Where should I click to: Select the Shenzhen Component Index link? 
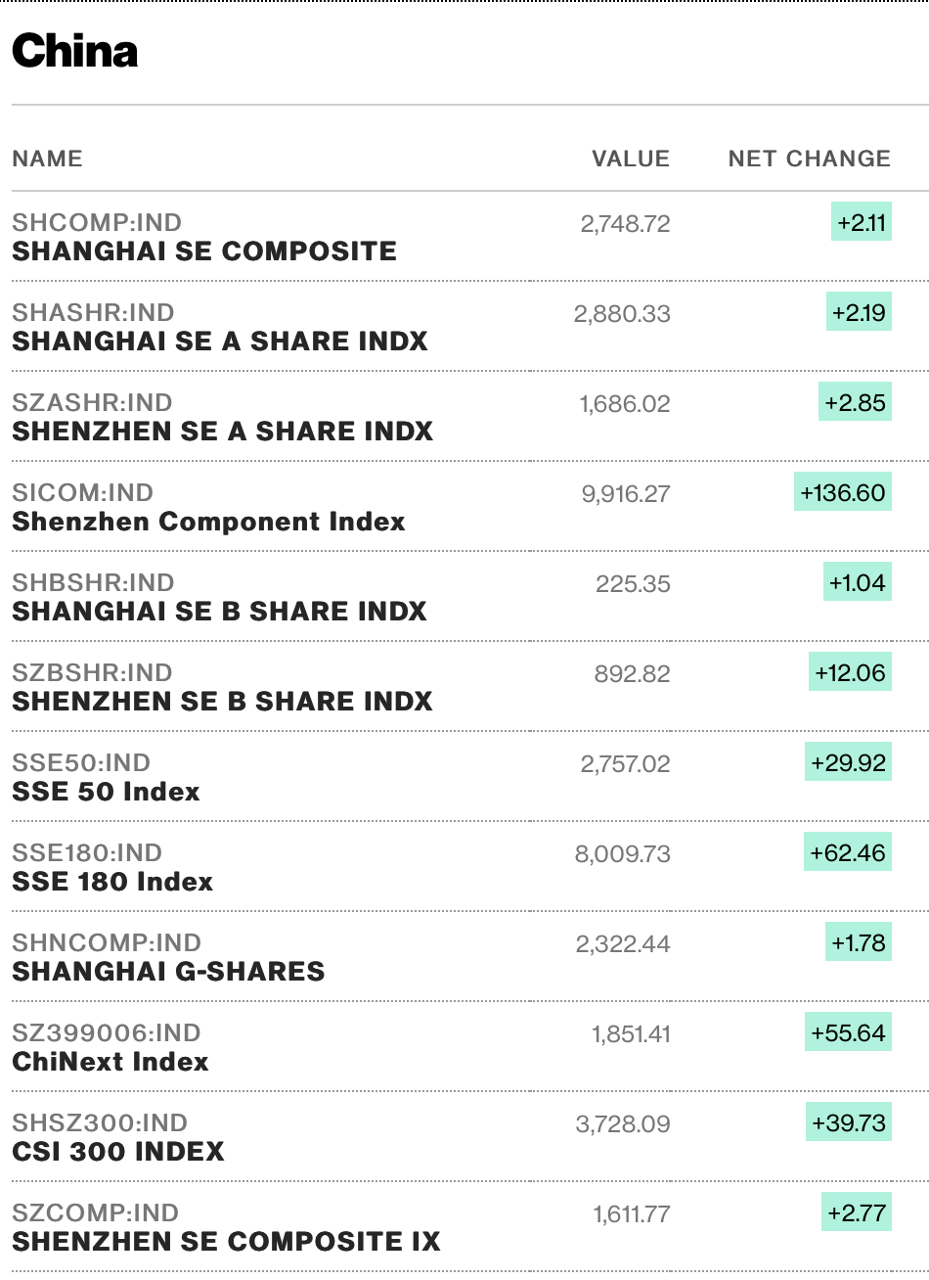(x=208, y=522)
